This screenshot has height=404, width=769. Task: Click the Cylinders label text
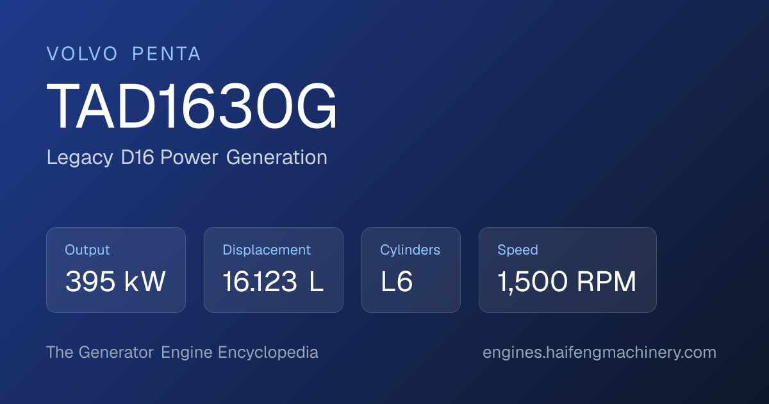tap(410, 250)
